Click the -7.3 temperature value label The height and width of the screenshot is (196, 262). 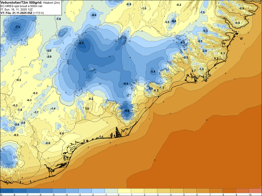pyautogui.click(x=18, y=27)
